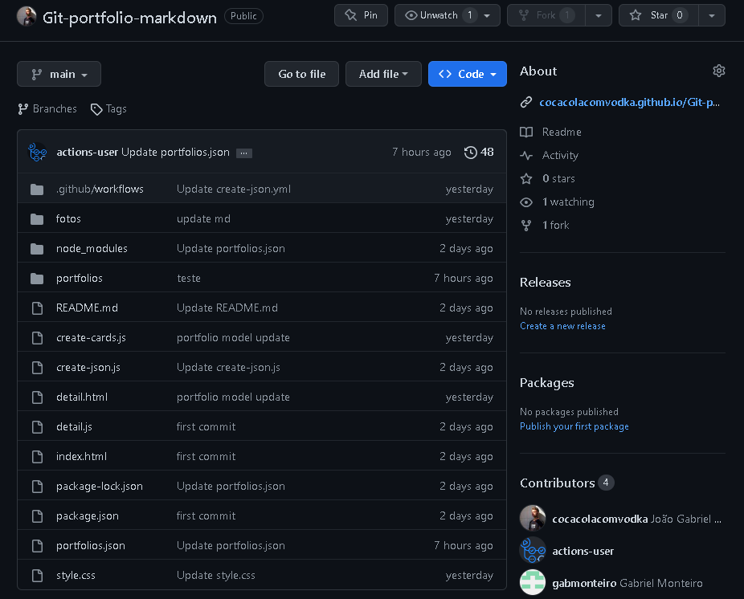Open the Update create-json.yml commit message
744x599 pixels.
tap(234, 189)
